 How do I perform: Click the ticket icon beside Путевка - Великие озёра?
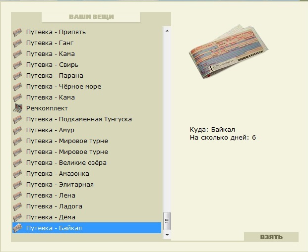tap(17, 163)
